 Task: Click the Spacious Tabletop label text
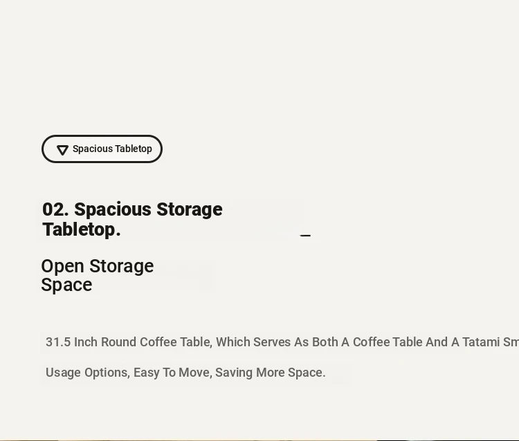tap(112, 149)
